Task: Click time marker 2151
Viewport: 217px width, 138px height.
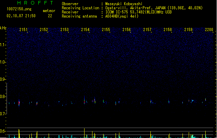Action: click(x=23, y=30)
